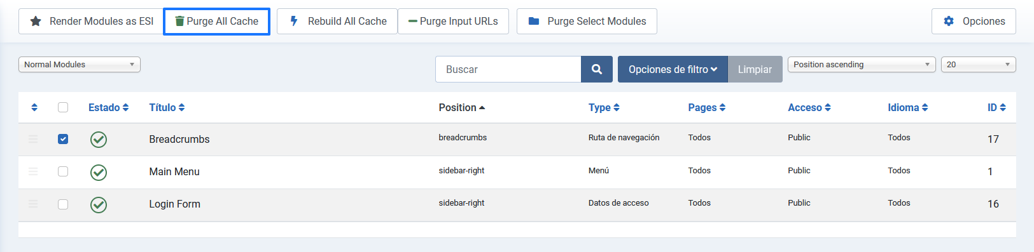Click the published status icon for Breadcrumbs
The image size is (1034, 252).
pos(99,140)
